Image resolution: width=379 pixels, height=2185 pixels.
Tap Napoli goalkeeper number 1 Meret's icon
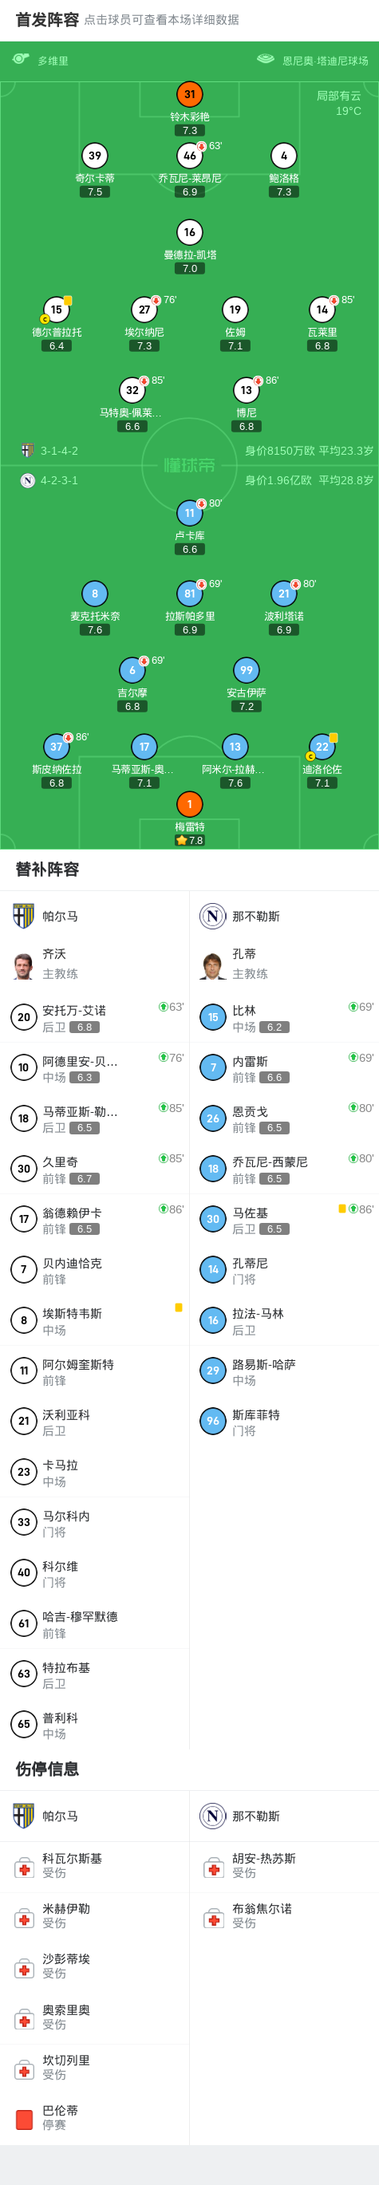click(x=189, y=804)
